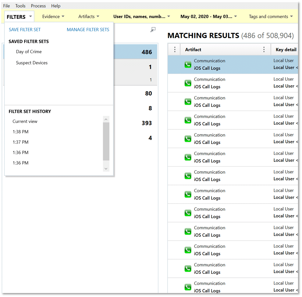Select the 1:38 PM history entry

tap(20, 132)
